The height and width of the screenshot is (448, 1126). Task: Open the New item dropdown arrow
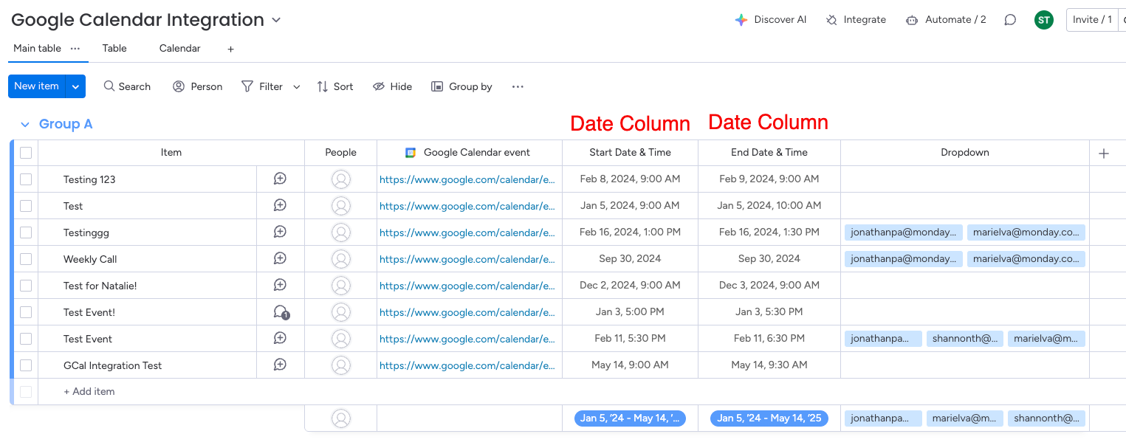75,86
